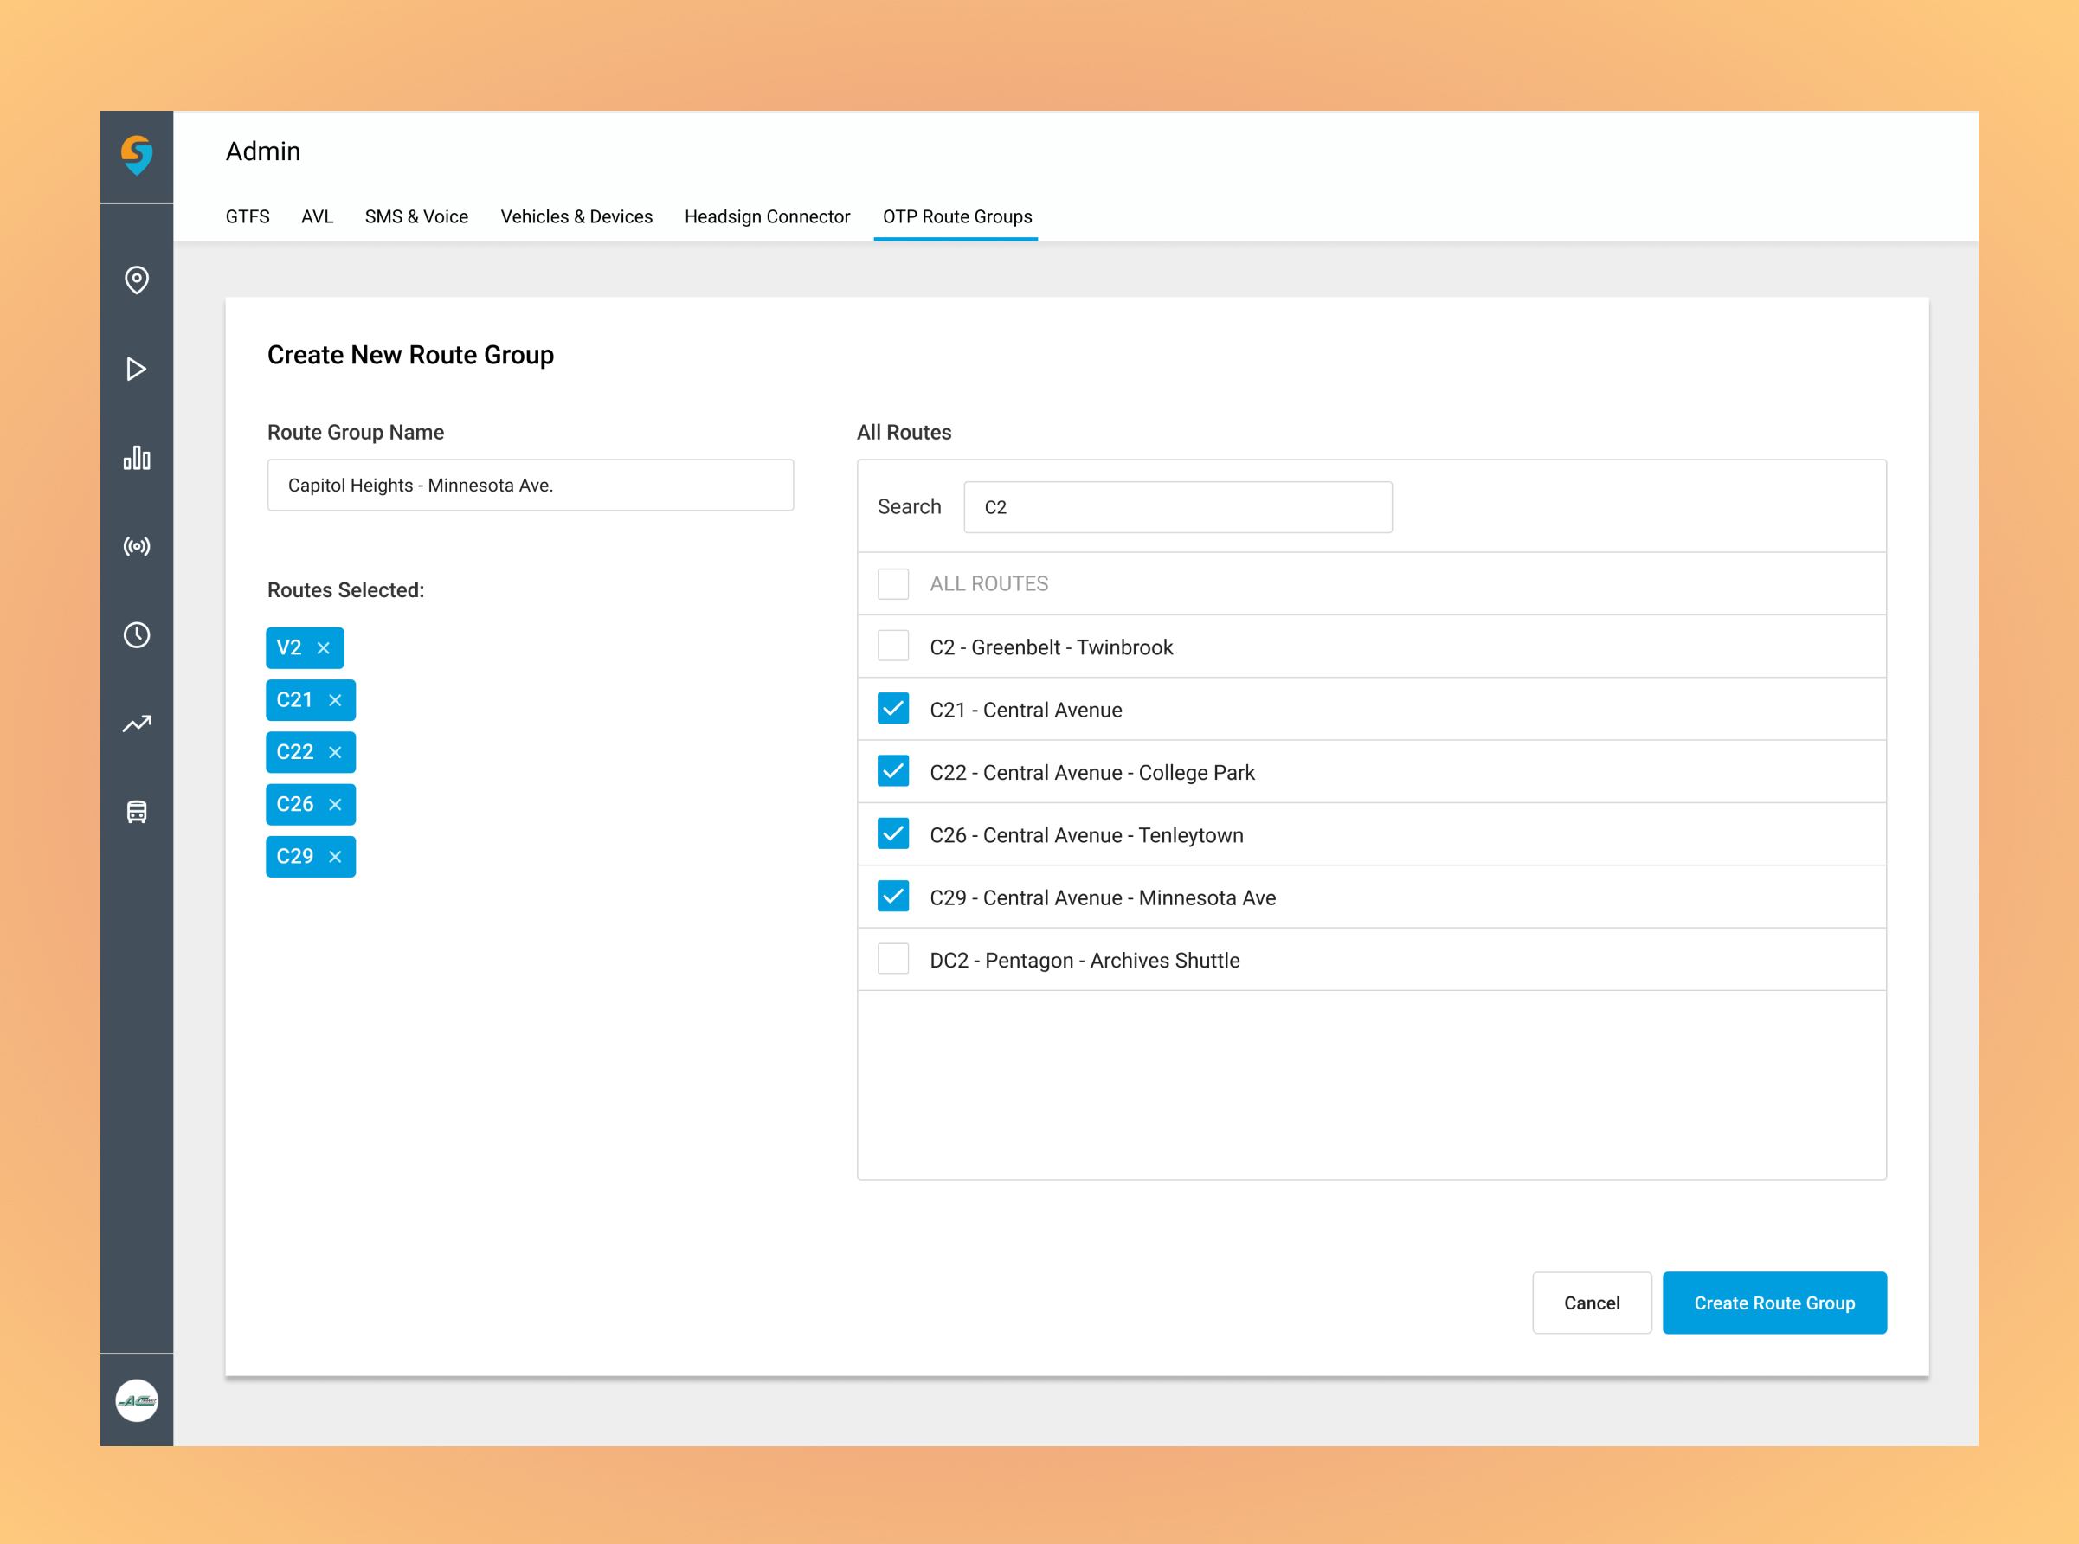This screenshot has width=2079, height=1544.
Task: Open the map location pin icon
Action: (137, 280)
